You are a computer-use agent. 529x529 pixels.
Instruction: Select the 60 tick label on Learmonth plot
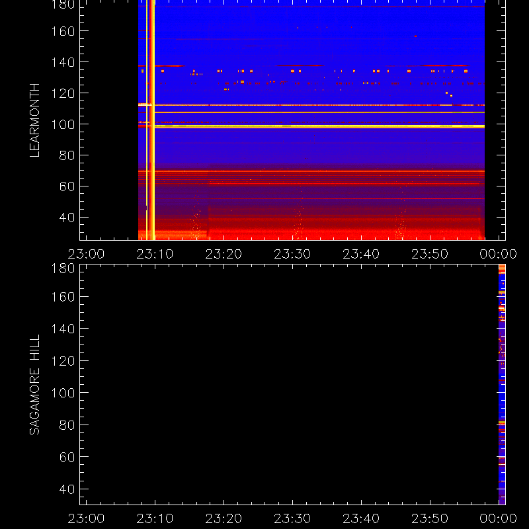coord(67,186)
